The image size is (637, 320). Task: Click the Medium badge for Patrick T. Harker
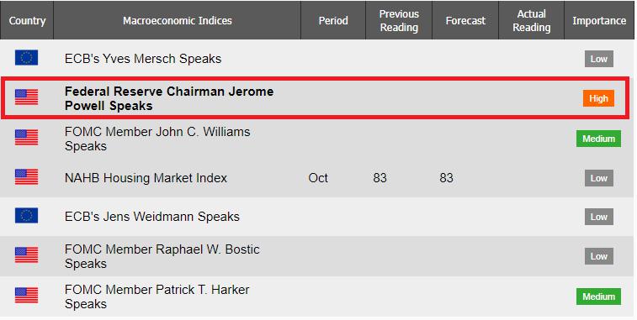[598, 296]
